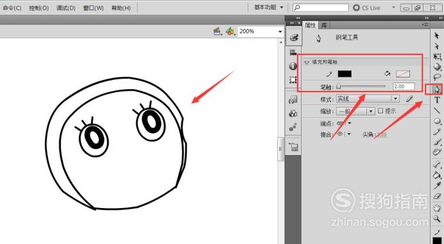This screenshot has height=244, width=444.
Task: Click the black stroke color swatch in Properties
Action: pyautogui.click(x=345, y=74)
